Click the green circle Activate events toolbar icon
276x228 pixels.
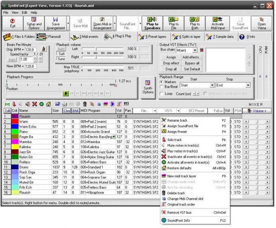(x=41, y=104)
